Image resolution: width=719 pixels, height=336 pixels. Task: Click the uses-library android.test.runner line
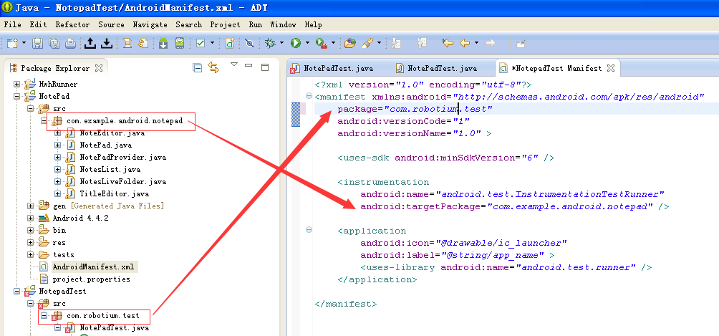pyautogui.click(x=506, y=267)
